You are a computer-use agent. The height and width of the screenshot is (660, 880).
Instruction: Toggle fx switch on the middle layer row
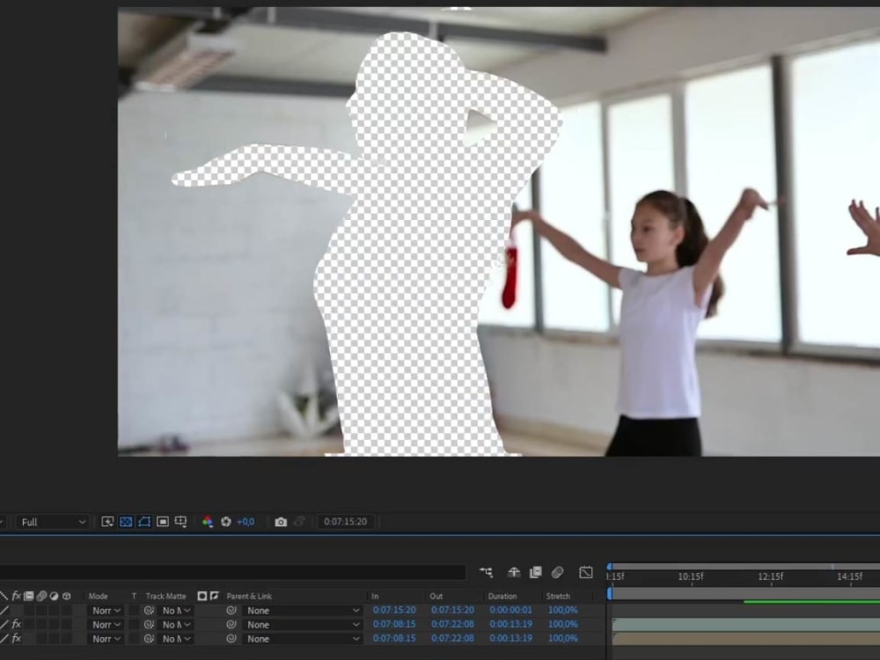click(16, 624)
